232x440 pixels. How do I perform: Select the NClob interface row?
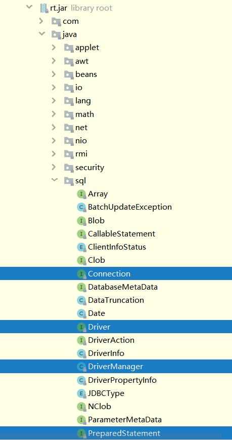(x=116, y=406)
